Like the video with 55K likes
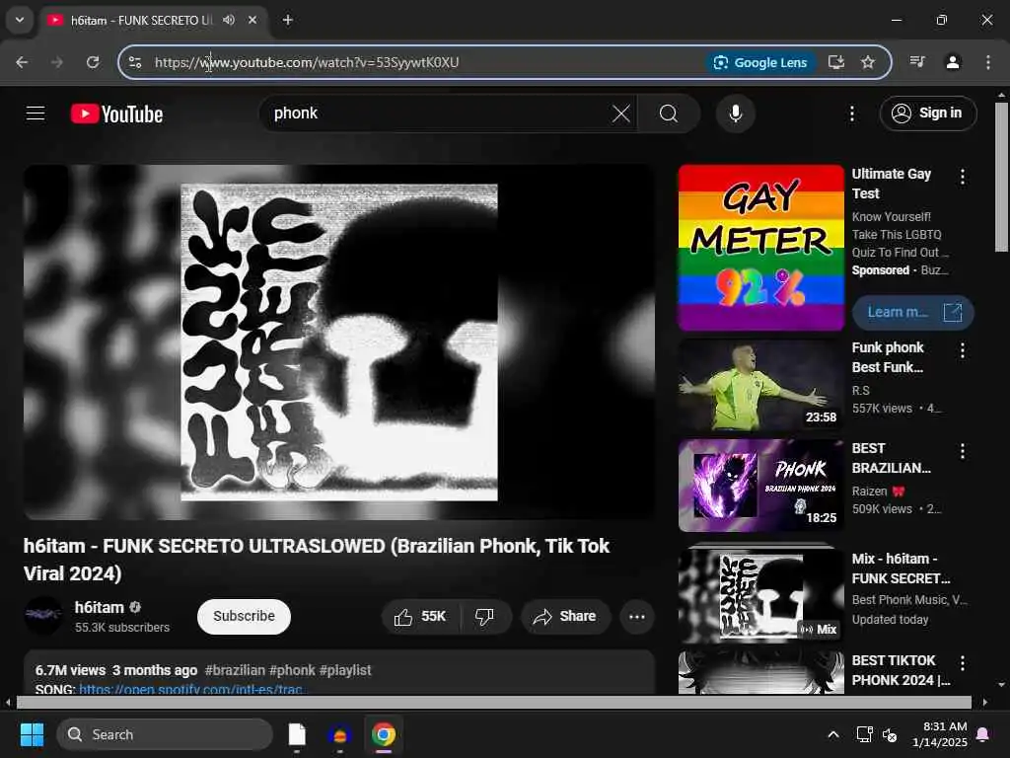Viewport: 1010px width, 758px height. pos(420,616)
